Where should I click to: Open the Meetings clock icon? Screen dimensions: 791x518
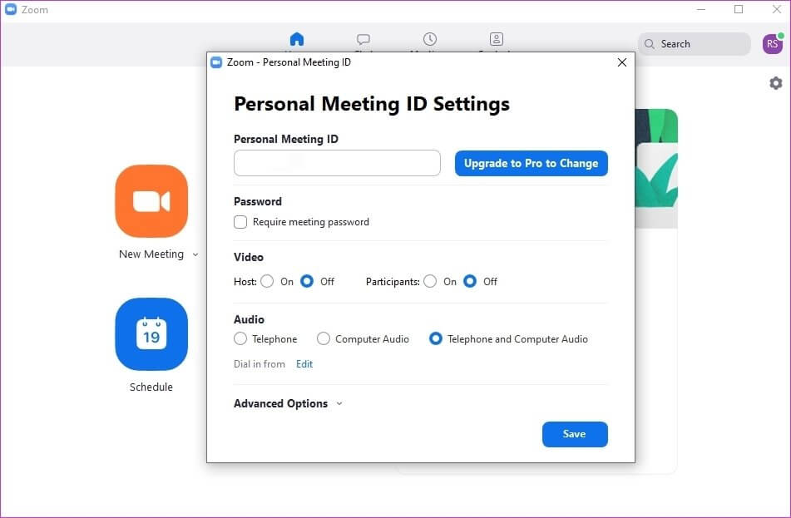pyautogui.click(x=430, y=39)
